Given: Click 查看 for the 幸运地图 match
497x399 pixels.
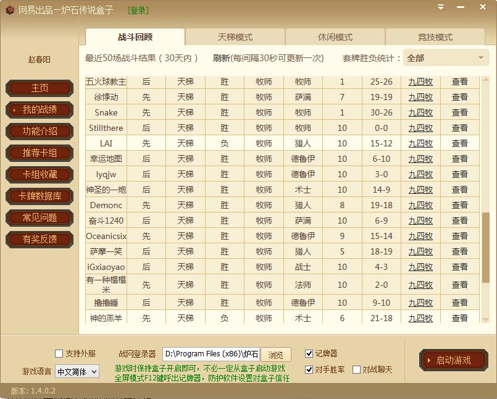Looking at the screenshot, I should (x=459, y=159).
